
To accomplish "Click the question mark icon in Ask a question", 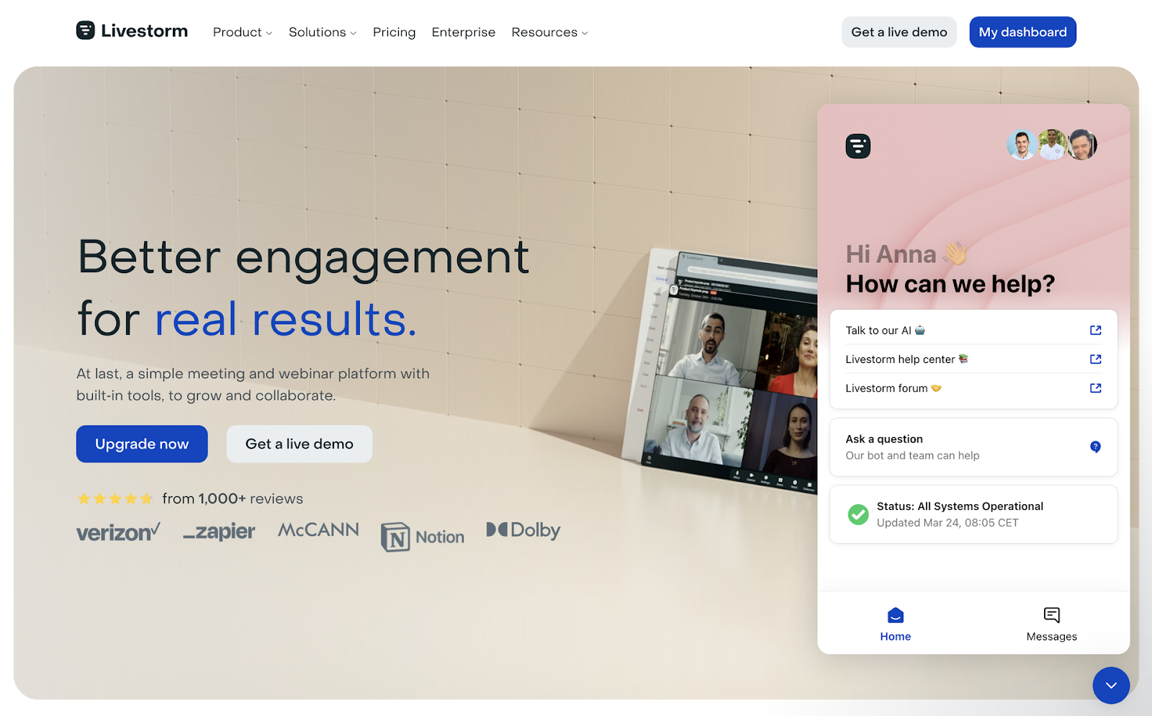I will [1095, 447].
